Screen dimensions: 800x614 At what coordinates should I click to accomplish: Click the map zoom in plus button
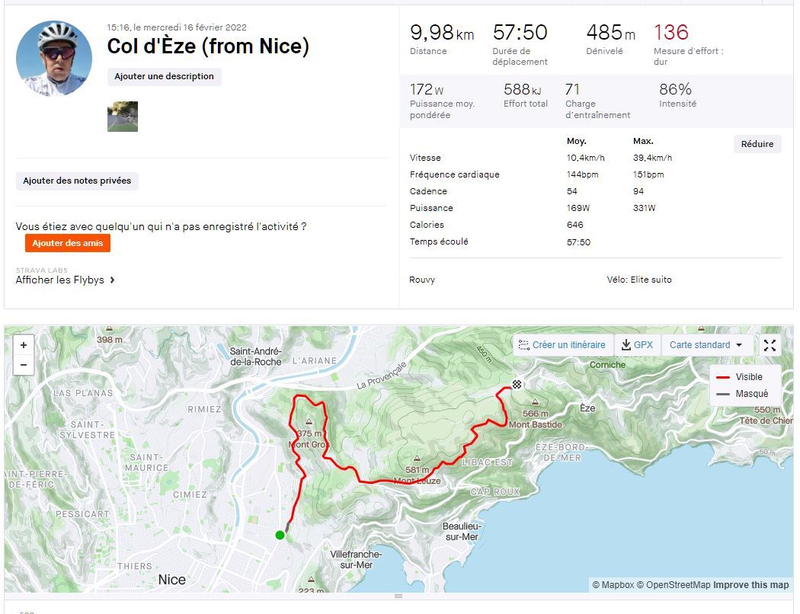24,345
